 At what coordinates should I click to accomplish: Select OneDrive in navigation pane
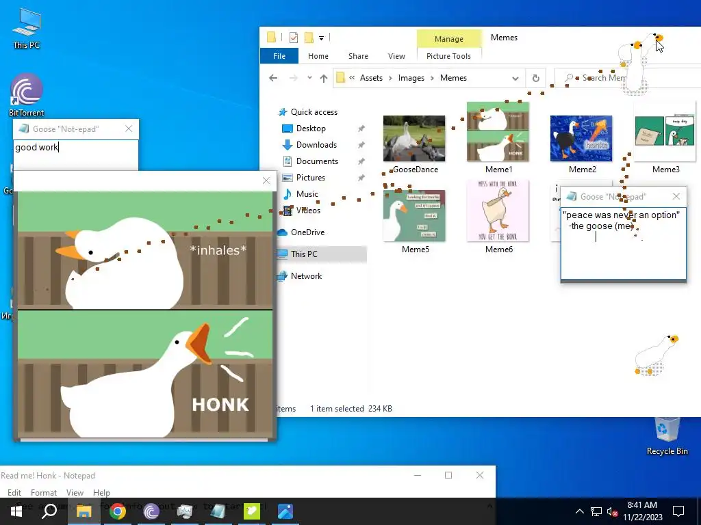pyautogui.click(x=307, y=232)
